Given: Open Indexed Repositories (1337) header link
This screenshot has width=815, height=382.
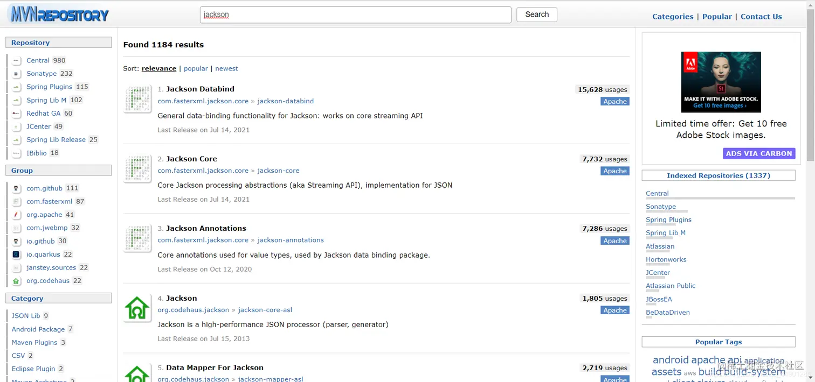Looking at the screenshot, I should point(719,175).
